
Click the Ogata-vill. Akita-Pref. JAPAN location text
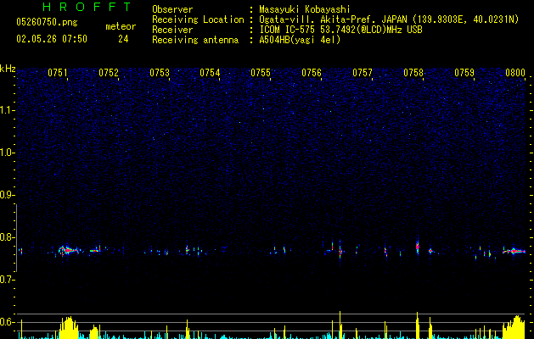(389, 19)
